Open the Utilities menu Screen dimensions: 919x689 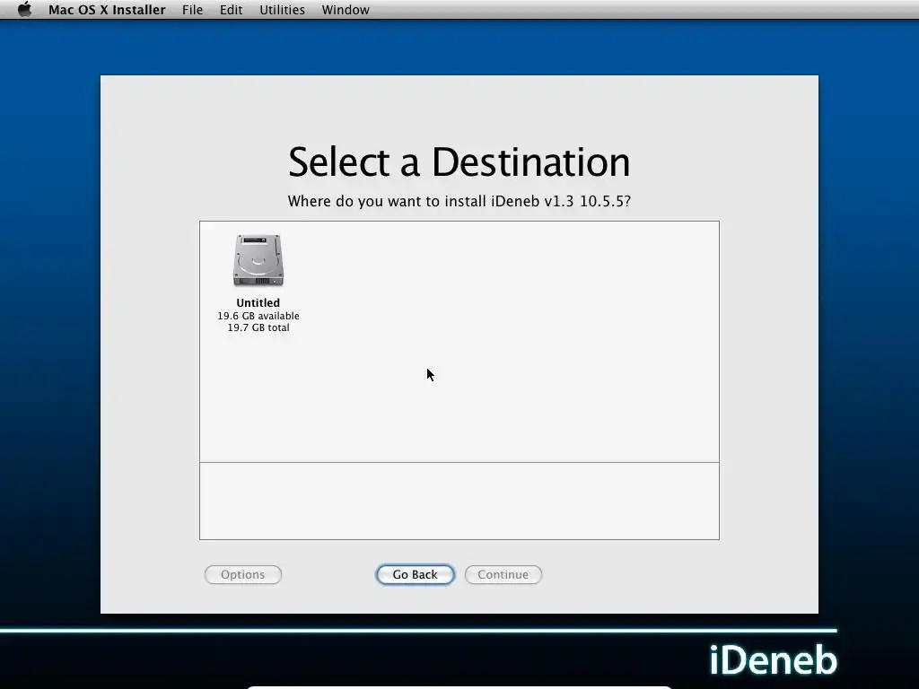coord(282,10)
